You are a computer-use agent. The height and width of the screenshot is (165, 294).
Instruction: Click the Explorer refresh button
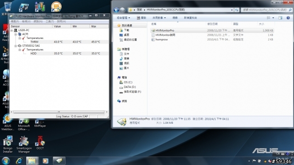click(x=237, y=10)
